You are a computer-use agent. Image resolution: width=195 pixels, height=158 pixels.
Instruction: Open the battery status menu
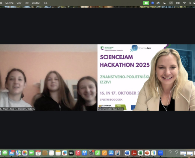point(178,3)
